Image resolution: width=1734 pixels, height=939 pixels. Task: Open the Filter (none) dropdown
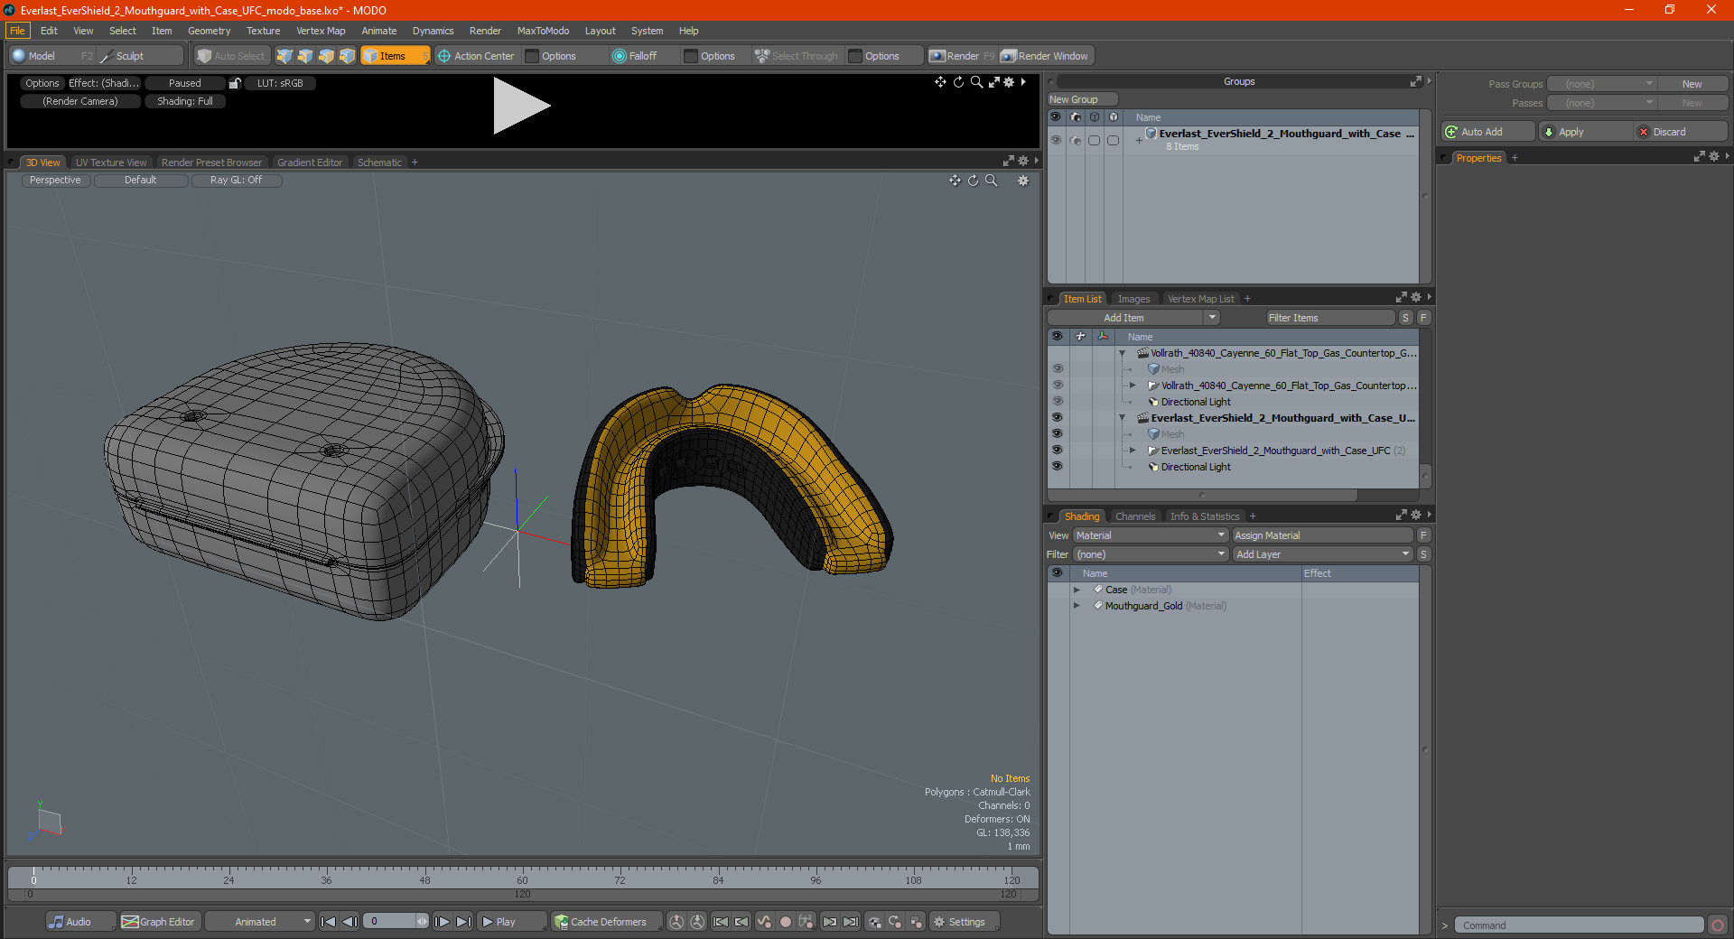pos(1151,554)
